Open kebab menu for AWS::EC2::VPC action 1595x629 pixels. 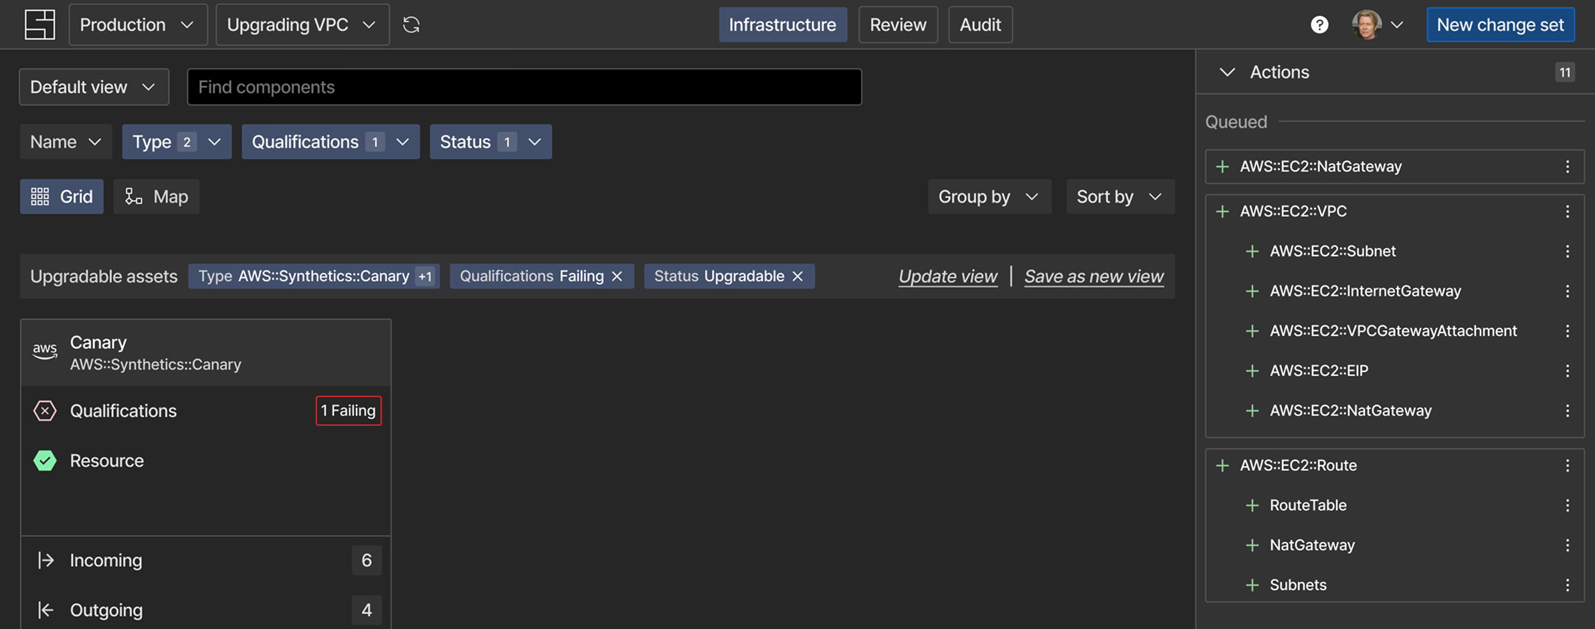tap(1567, 211)
